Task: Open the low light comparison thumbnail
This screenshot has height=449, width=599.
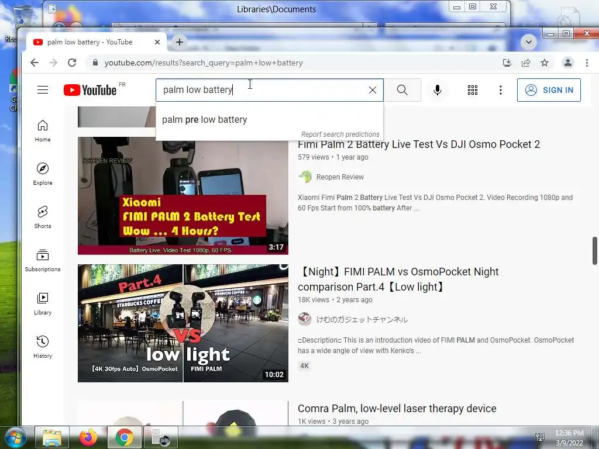Action: 183,323
